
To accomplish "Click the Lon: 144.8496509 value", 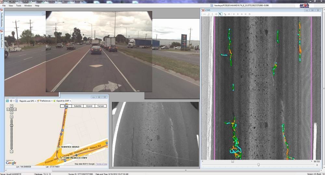I will tap(23, 167).
